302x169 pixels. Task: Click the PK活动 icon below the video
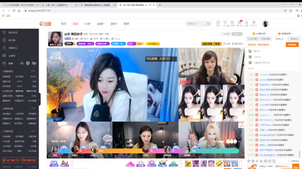click(x=54, y=163)
